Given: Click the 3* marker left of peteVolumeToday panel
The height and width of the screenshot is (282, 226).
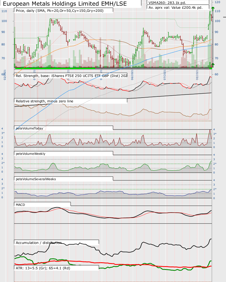Looking at the screenshot, I should tap(3, 133).
